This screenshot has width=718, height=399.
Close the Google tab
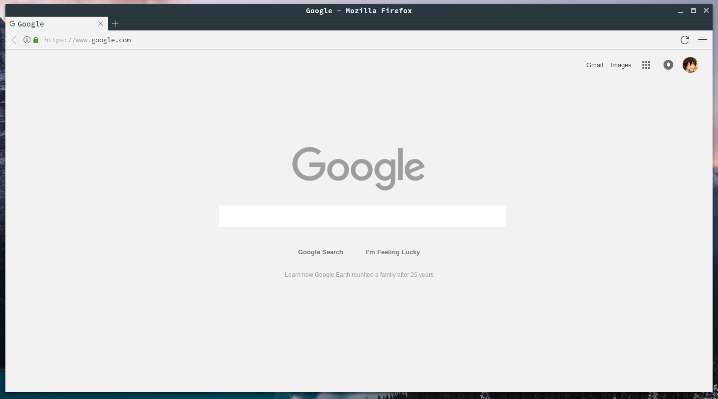101,24
